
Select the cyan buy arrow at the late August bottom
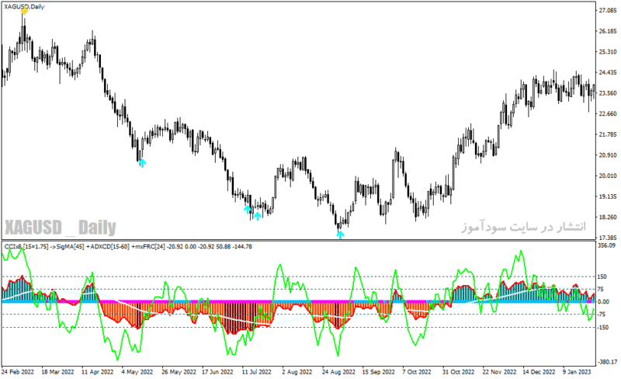coord(340,235)
